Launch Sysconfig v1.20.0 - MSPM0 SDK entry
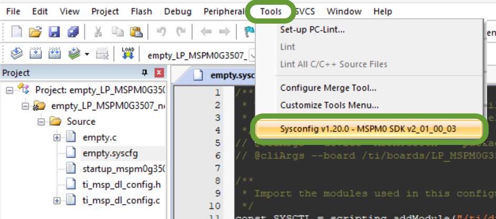Image resolution: width=496 pixels, height=219 pixels. click(369, 129)
